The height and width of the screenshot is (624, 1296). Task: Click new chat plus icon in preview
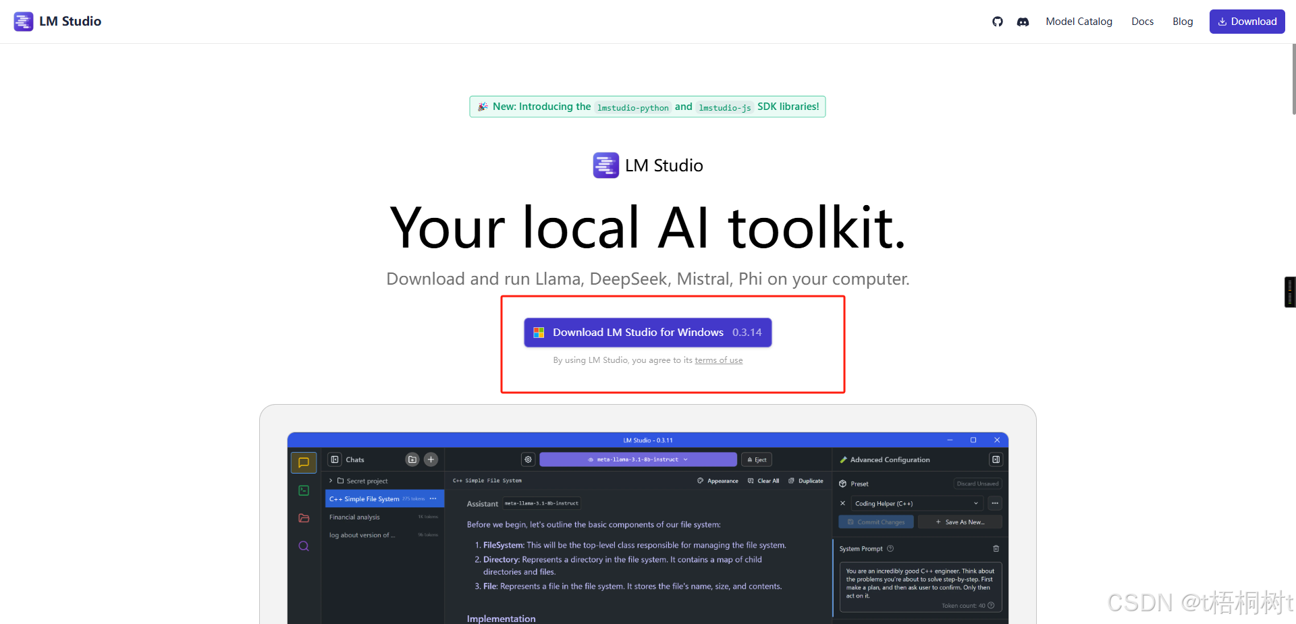[431, 459]
